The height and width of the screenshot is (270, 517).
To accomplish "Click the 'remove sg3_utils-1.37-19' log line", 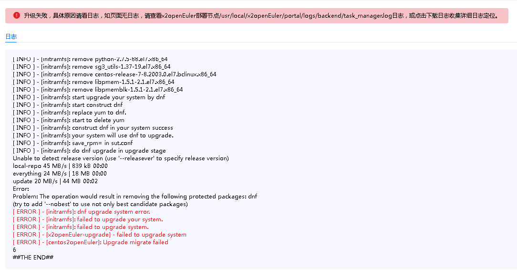I will 92,67.
